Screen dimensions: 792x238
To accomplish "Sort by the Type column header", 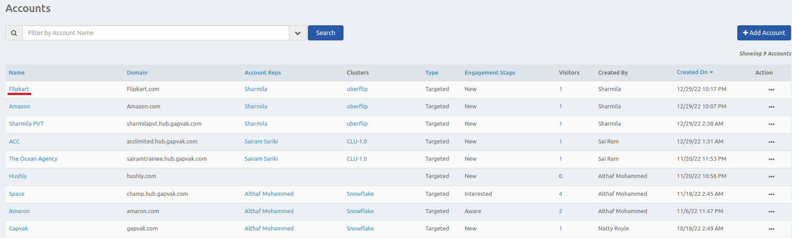I will coord(432,73).
